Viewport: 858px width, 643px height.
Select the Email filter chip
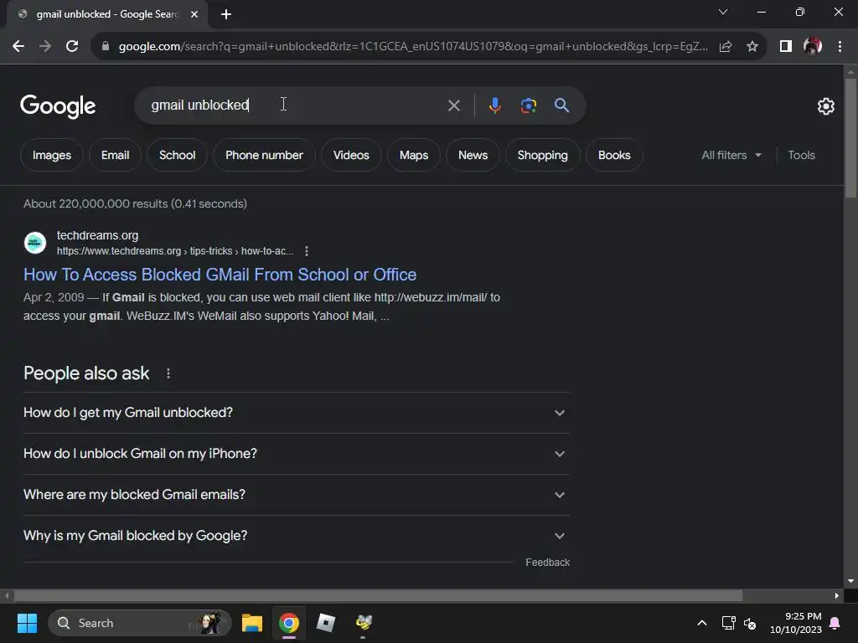point(115,155)
